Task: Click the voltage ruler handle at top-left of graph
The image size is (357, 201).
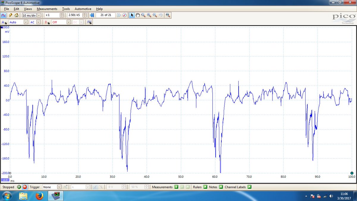Action: [x=2, y=27]
